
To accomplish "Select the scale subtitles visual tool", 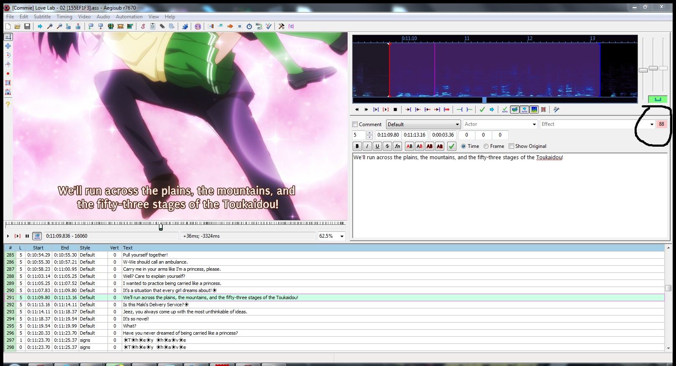I will 8,74.
